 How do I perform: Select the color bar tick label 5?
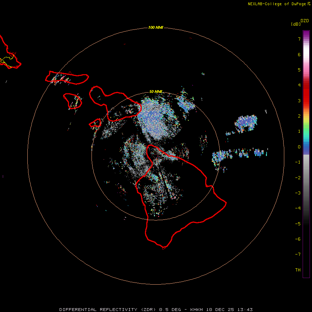point(299,70)
